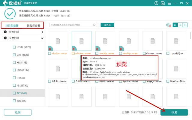Tick the 0.2.filt...iate.txt checkbox
The image size is (192, 120).
tap(49, 81)
